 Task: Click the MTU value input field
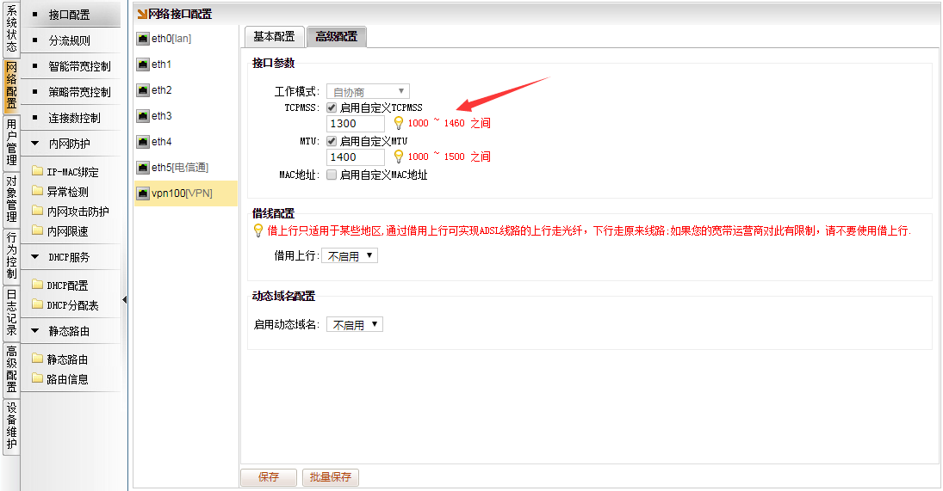[355, 157]
